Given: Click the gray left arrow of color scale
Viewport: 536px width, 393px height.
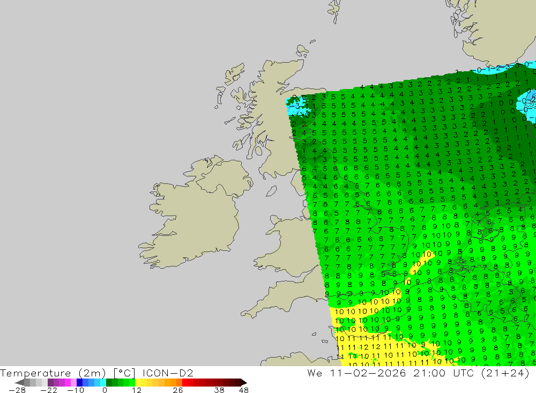Looking at the screenshot, I should click(19, 382).
